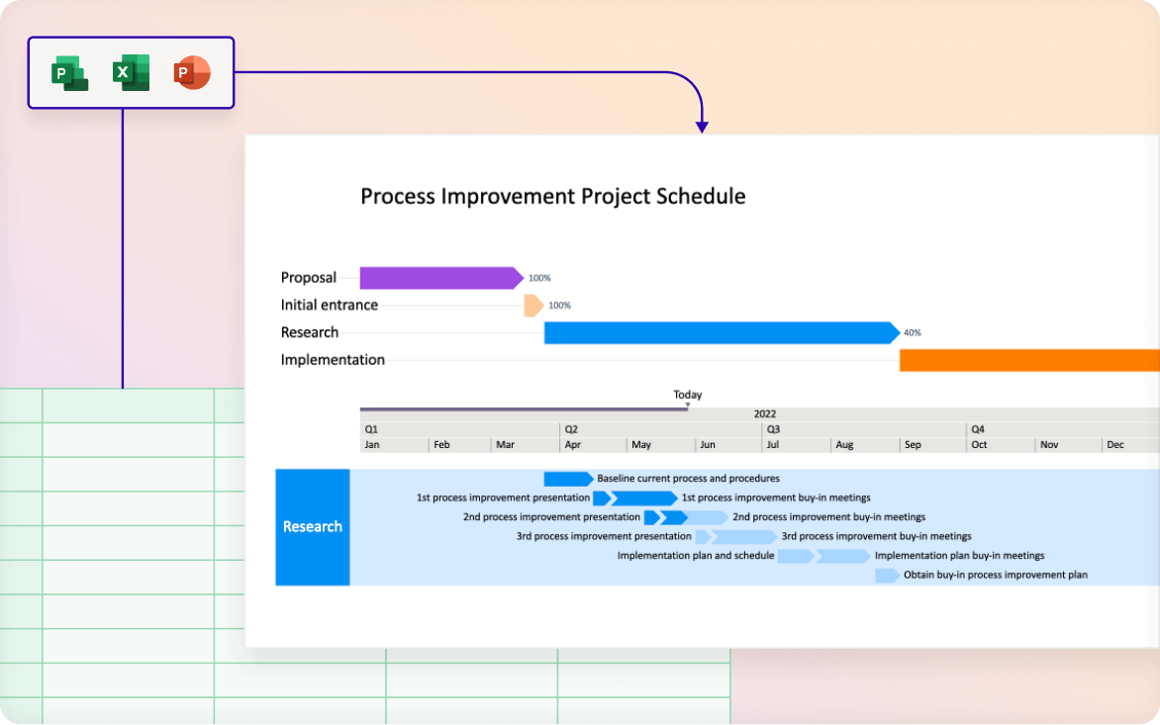This screenshot has height=725, width=1160.
Task: Click the Microsoft Project icon
Action: pos(69,73)
